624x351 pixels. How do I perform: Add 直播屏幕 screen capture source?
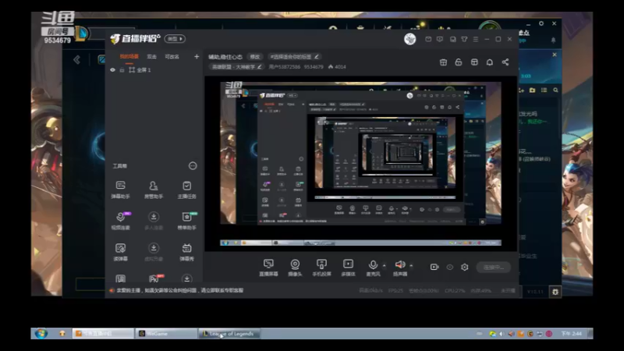point(268,268)
